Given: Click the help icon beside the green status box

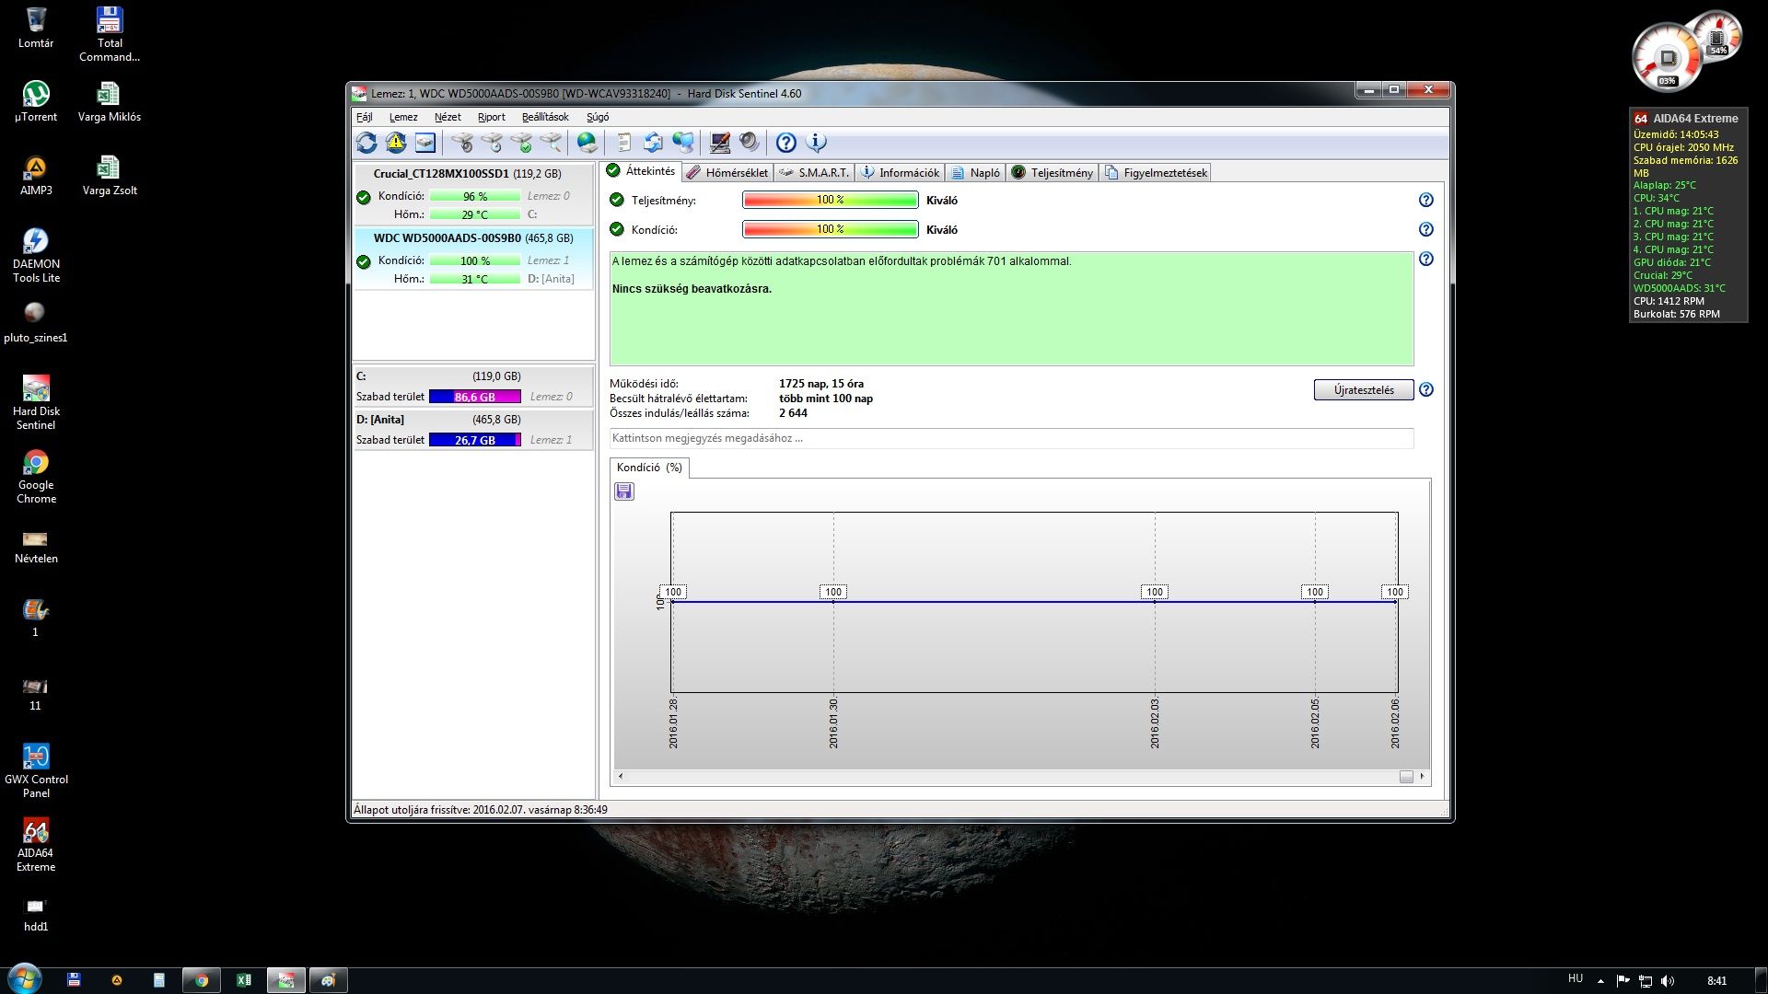Looking at the screenshot, I should (1425, 259).
